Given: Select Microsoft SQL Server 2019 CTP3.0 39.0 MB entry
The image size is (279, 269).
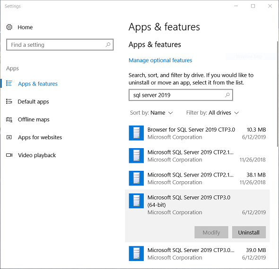Looking at the screenshot, I should pos(197,253).
